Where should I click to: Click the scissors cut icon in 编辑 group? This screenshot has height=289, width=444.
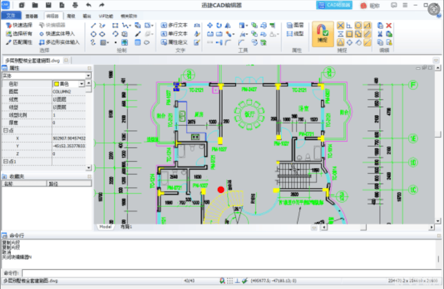pos(380,34)
